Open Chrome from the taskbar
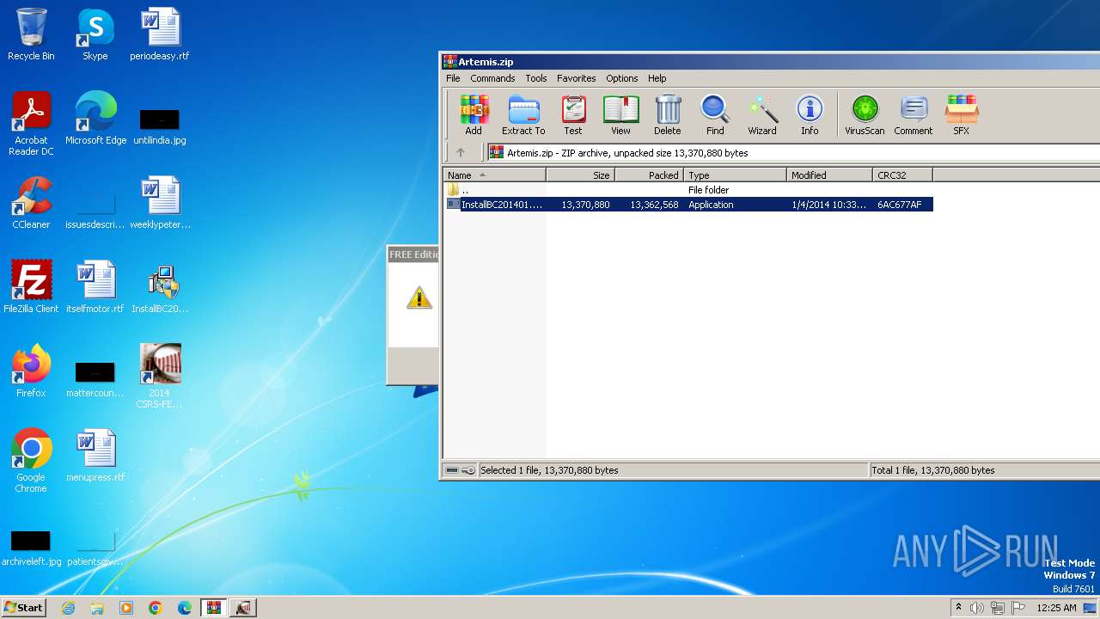The width and height of the screenshot is (1100, 619). [x=156, y=608]
